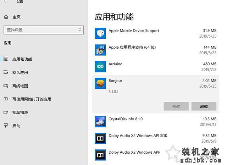The height and width of the screenshot is (165, 227).
Task: Select the Apple Mobile Device Support entry name
Action: click(134, 31)
